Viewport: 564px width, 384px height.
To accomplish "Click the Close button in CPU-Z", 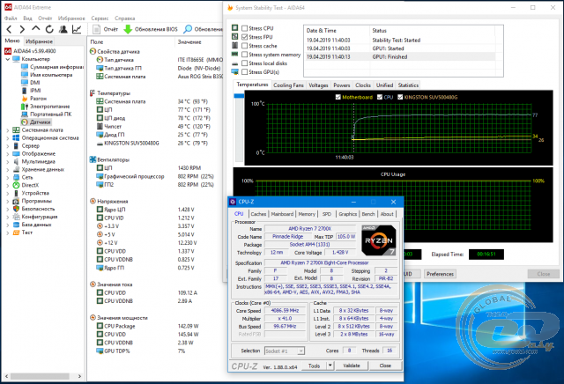I will click(x=385, y=366).
